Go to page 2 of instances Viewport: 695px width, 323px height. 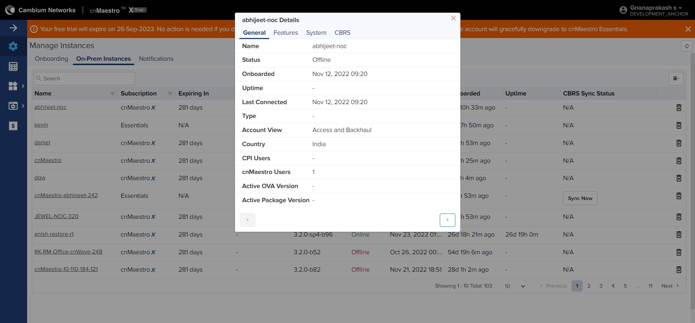click(589, 286)
